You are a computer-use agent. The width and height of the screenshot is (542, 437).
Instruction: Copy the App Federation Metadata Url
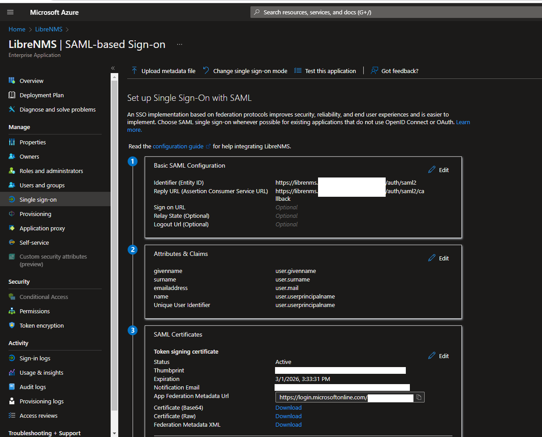pos(419,397)
